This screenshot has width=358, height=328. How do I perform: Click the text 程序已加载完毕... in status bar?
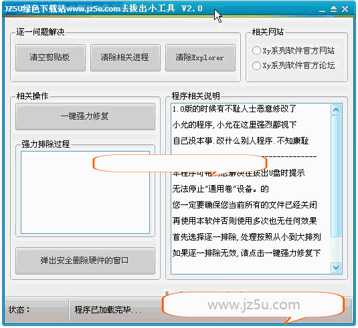[108, 310]
